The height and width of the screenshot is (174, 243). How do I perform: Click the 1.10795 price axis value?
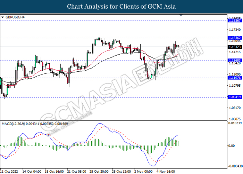tap(235, 86)
